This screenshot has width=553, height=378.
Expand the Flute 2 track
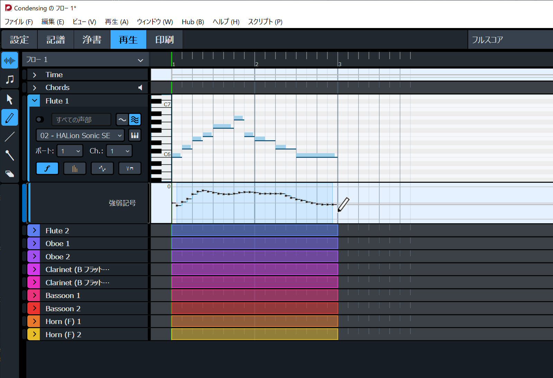34,231
